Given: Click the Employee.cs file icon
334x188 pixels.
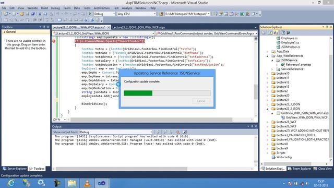Looking at the screenshot, I should point(278,38).
